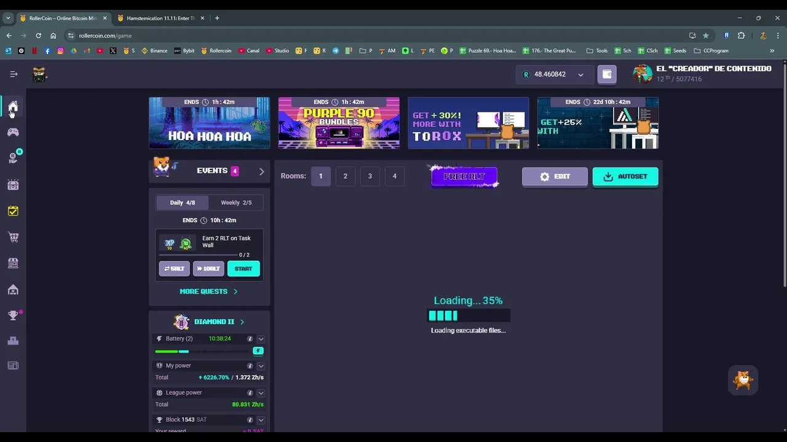Image resolution: width=787 pixels, height=442 pixels.
Task: Open the yellow calendar tasks sidebar icon
Action: [13, 211]
